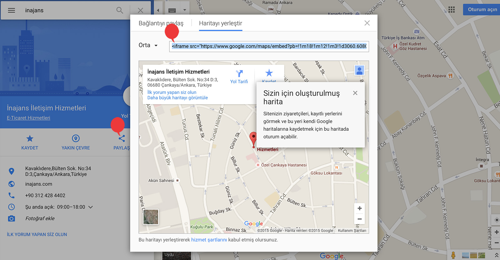500x260 pixels.
Task: Expand the imagery strip chevron
Action: point(497,256)
